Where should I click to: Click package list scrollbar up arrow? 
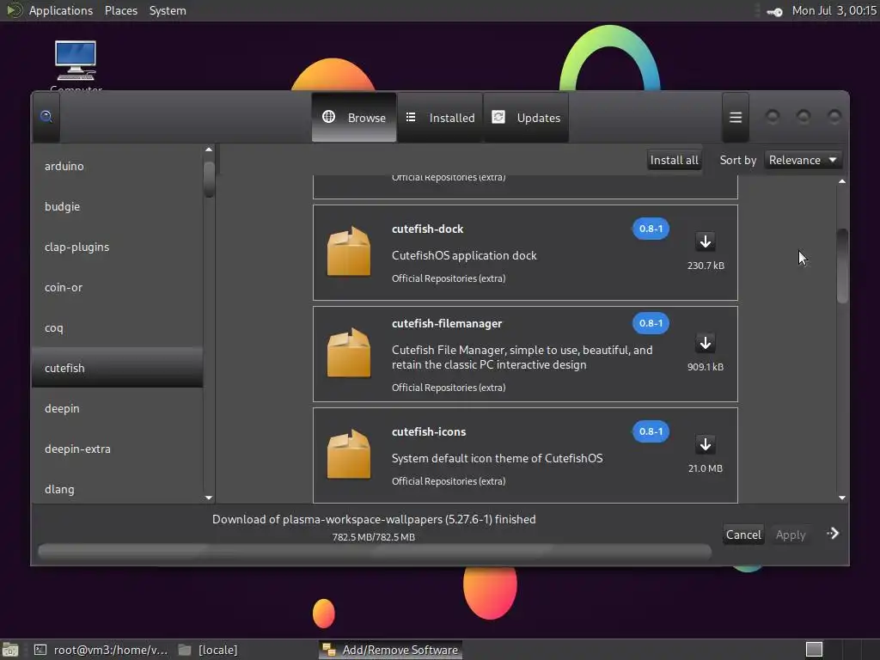[x=842, y=181]
